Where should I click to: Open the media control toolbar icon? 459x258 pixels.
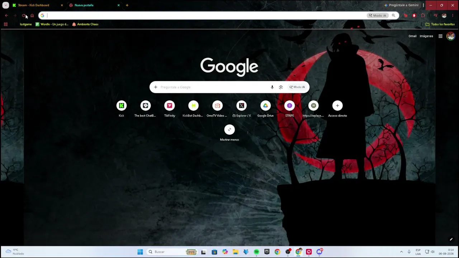pyautogui.click(x=435, y=15)
